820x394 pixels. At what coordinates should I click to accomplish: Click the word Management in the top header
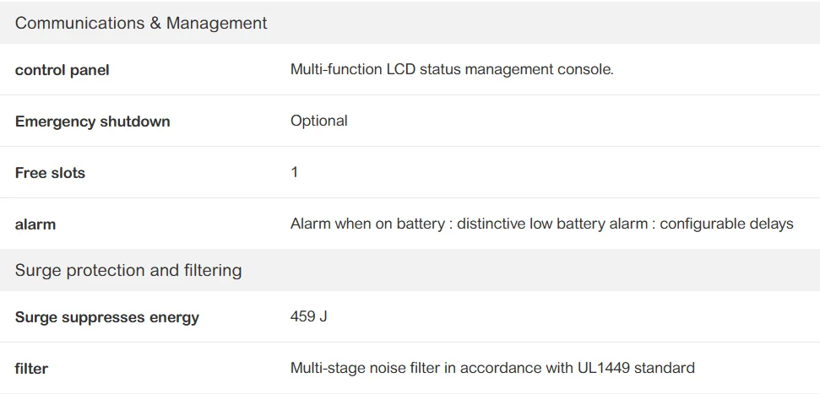click(x=217, y=23)
